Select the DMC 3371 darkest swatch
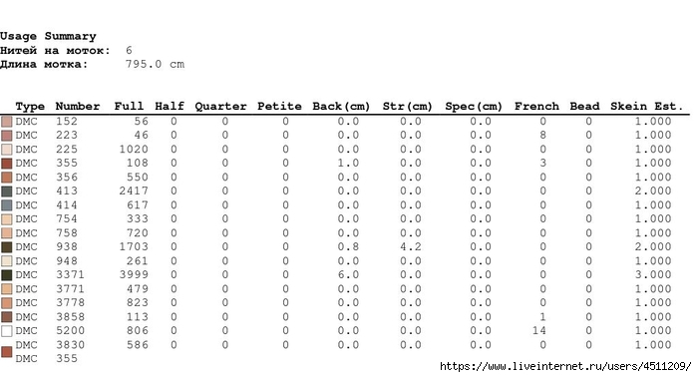This screenshot has height=377, width=697. tap(7, 274)
